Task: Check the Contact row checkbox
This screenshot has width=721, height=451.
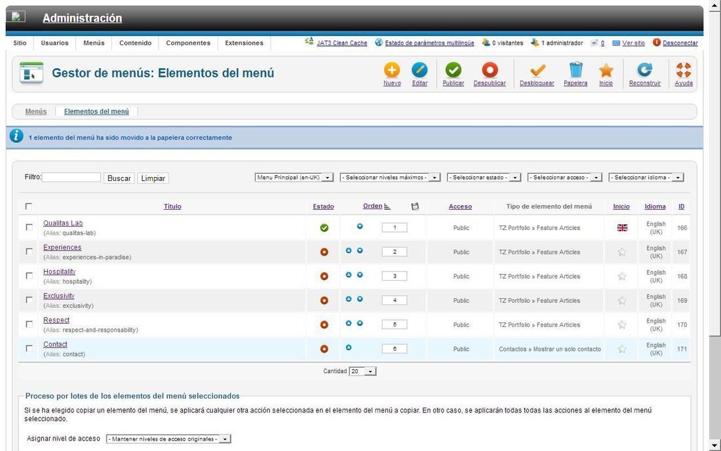Action: 29,349
